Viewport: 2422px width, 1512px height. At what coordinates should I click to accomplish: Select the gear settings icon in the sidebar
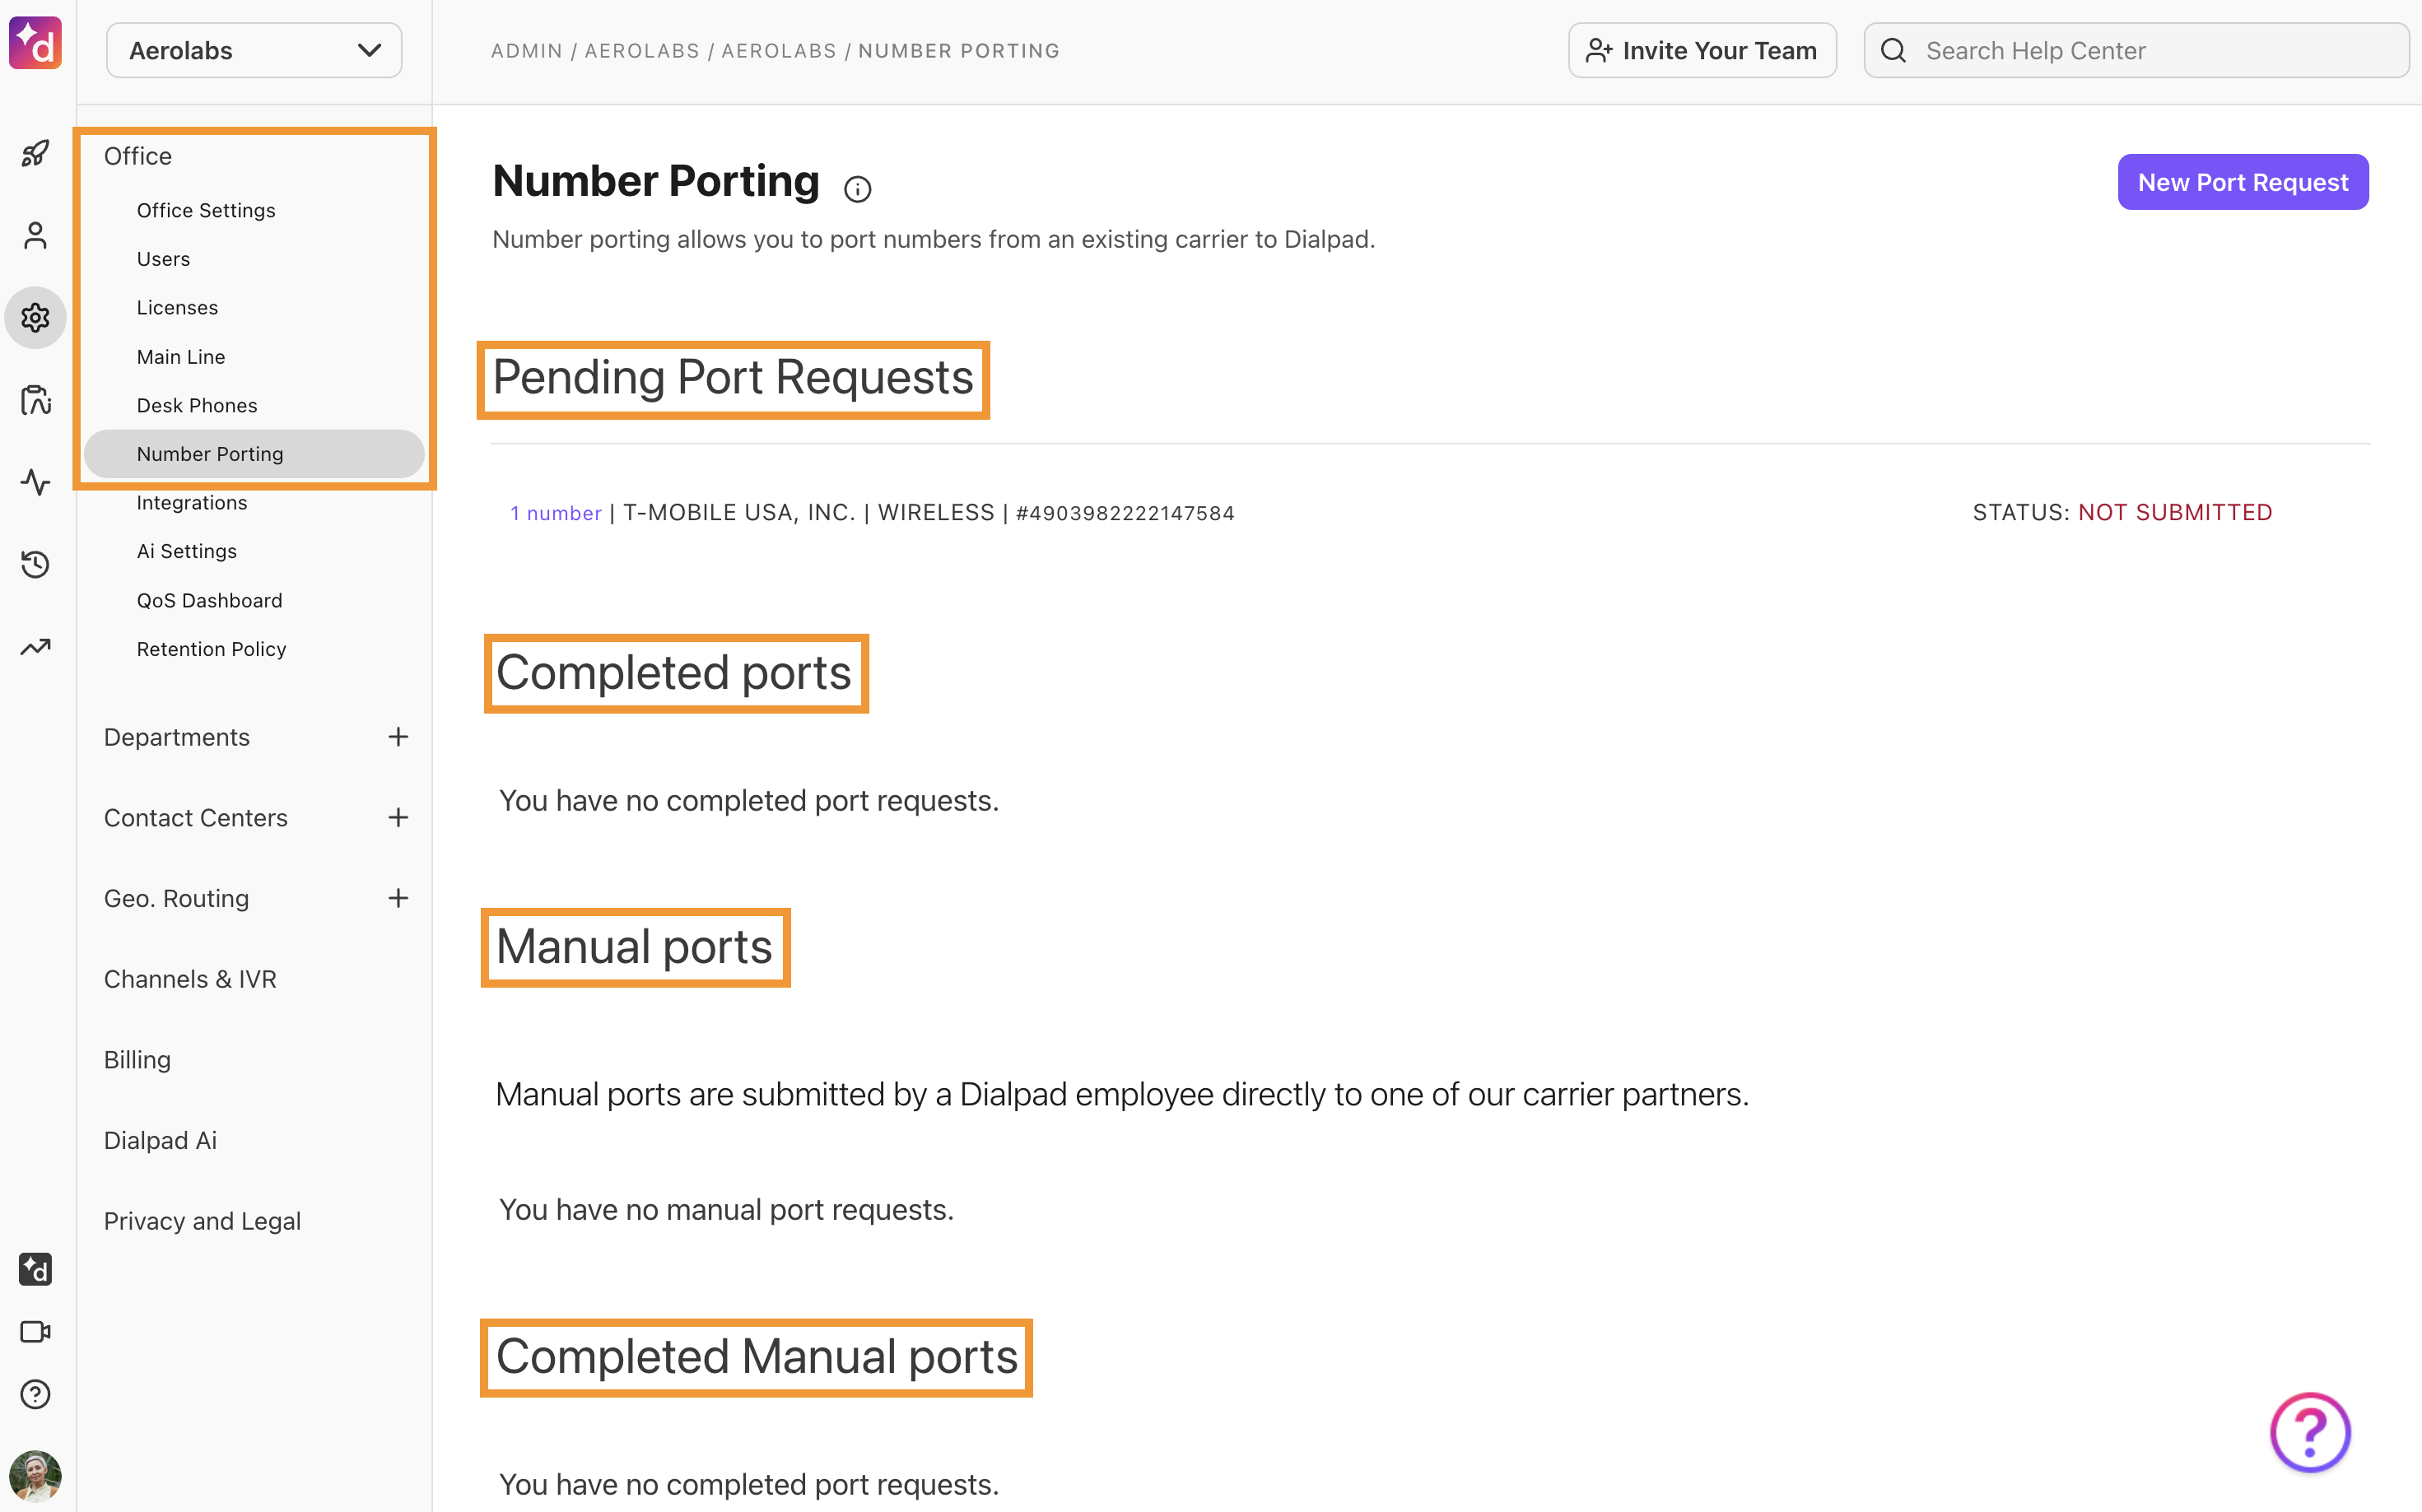coord(35,318)
